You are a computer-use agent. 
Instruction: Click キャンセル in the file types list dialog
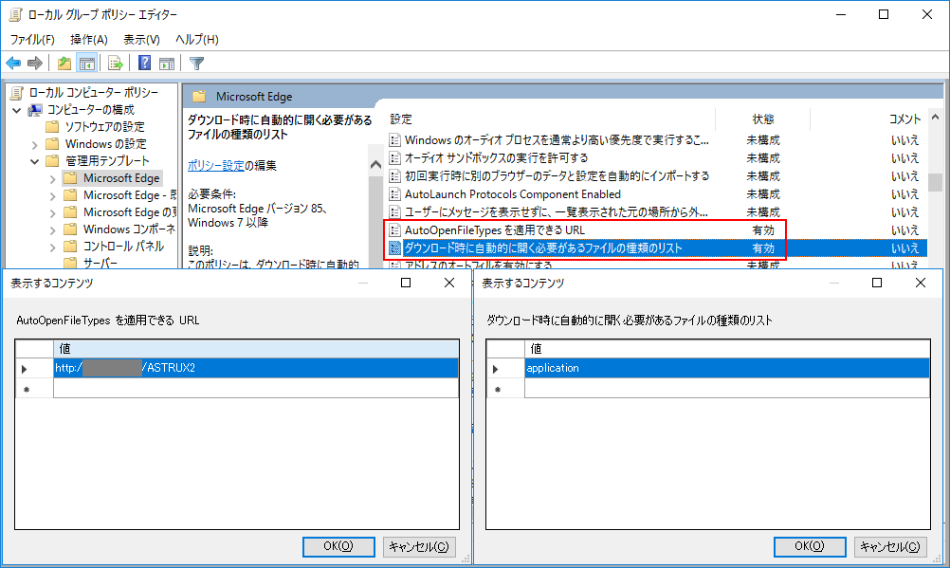tap(890, 546)
